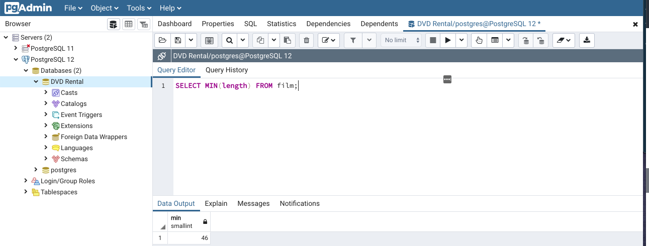649x246 pixels.
Task: Select the Query Editor tab
Action: 176,70
